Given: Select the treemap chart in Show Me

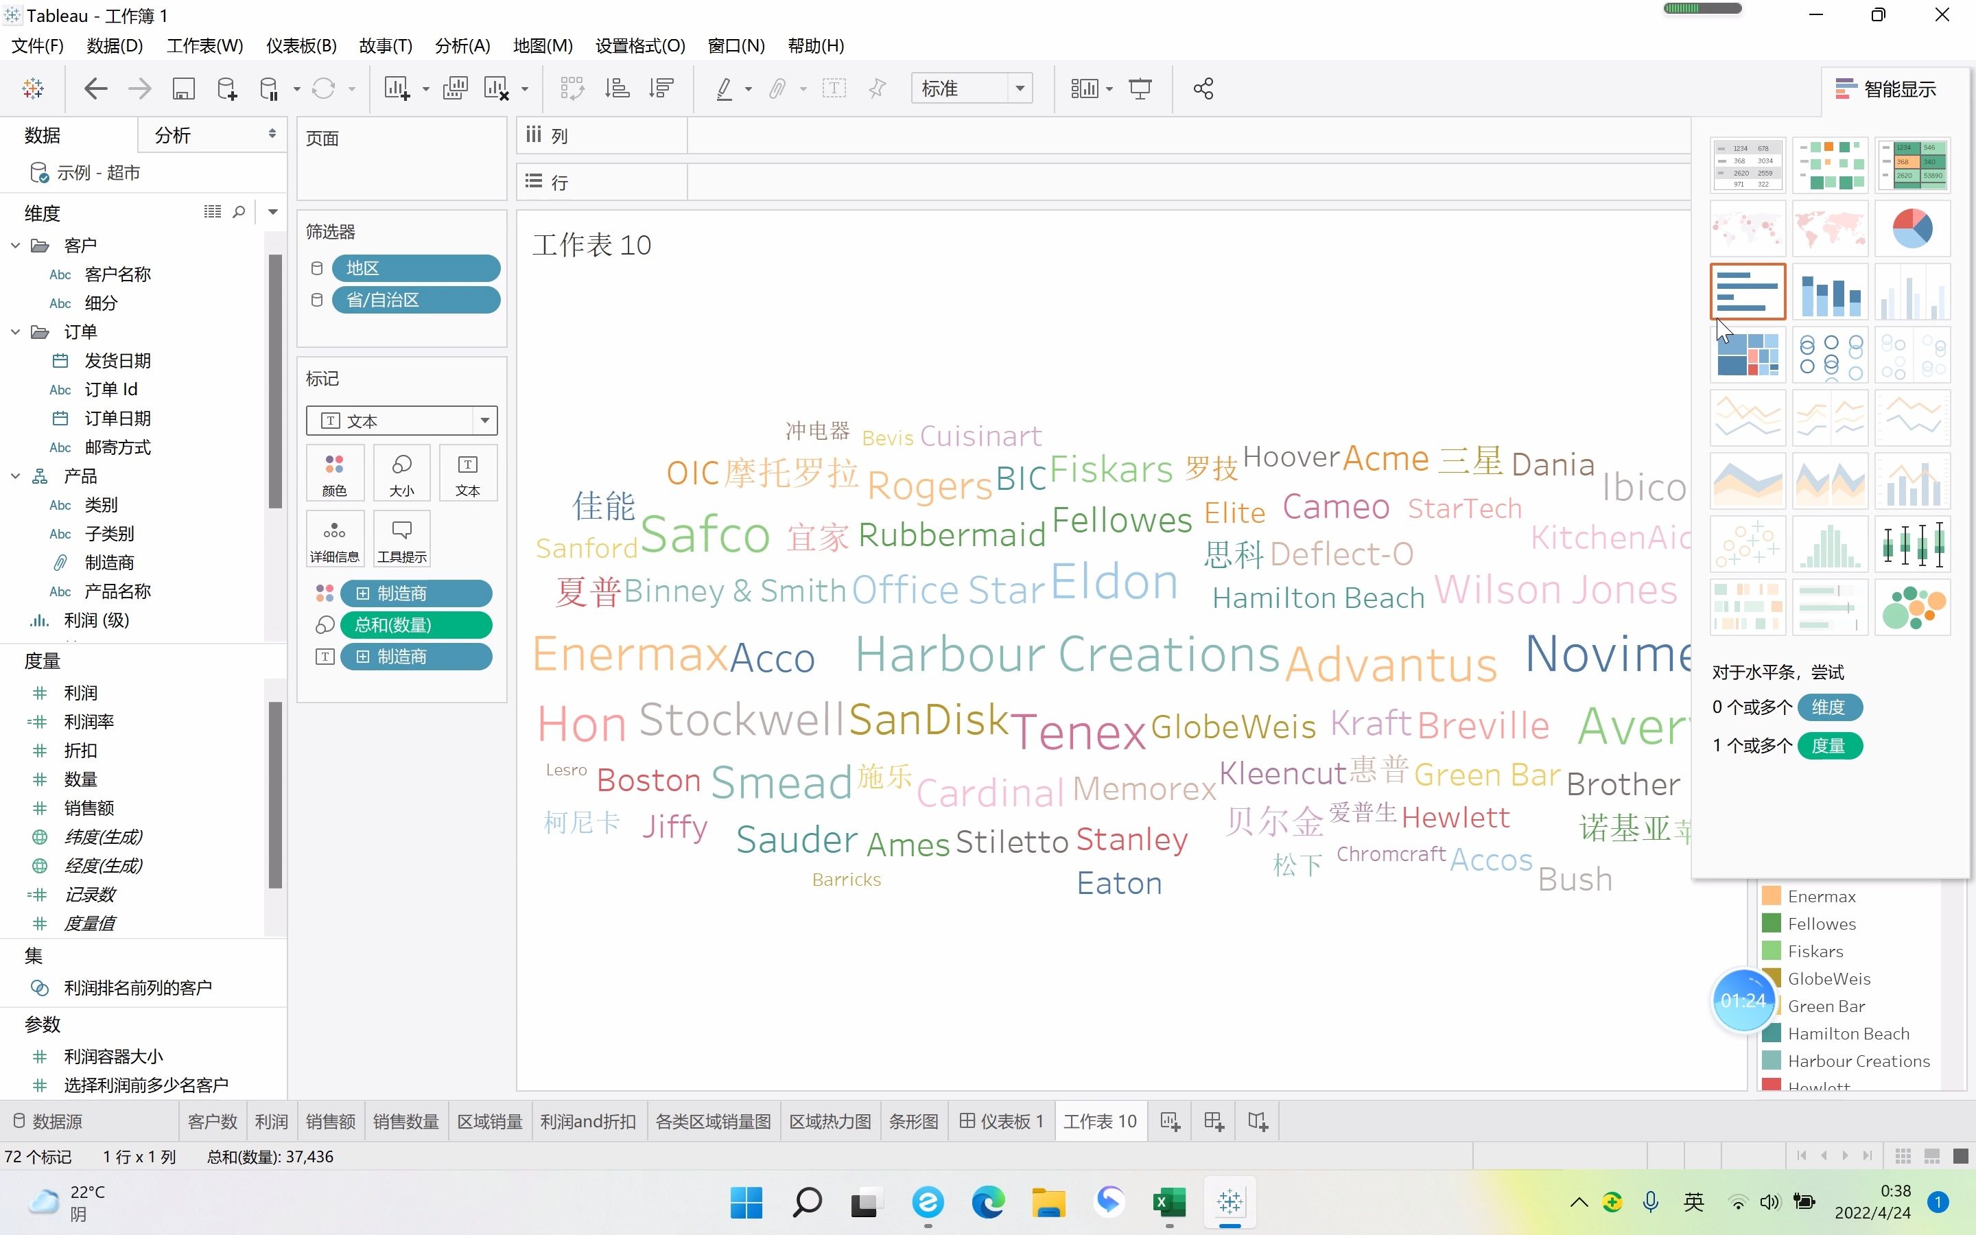Looking at the screenshot, I should tap(1748, 353).
